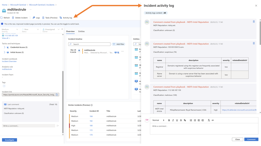Open similar incident ID 172

(91, 130)
